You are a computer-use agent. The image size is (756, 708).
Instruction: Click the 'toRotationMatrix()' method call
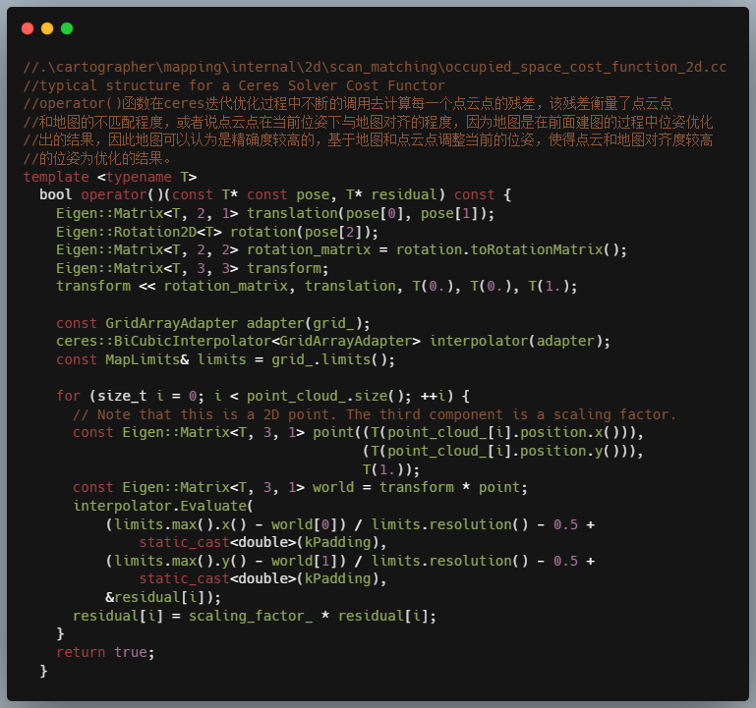pos(511,249)
